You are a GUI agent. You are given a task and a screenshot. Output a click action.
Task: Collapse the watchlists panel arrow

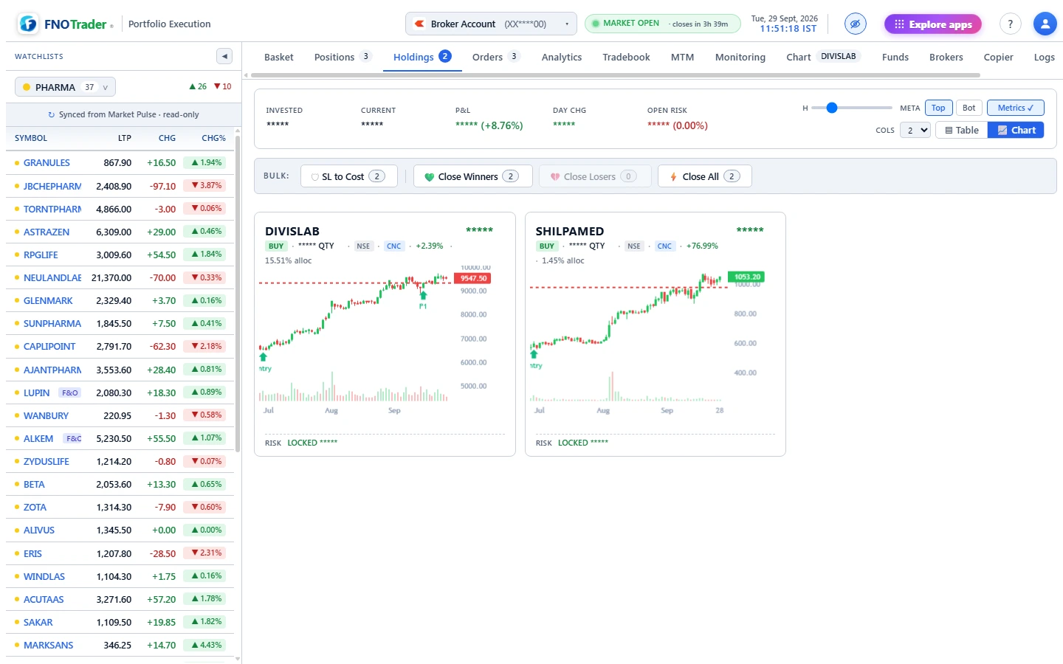[x=224, y=56]
